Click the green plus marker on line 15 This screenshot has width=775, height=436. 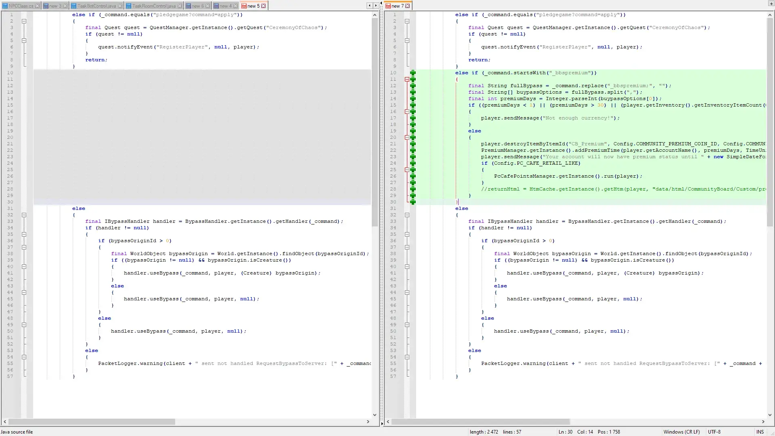[413, 105]
